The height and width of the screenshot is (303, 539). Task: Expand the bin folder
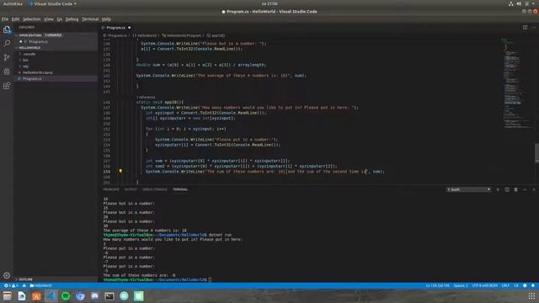coord(25,60)
